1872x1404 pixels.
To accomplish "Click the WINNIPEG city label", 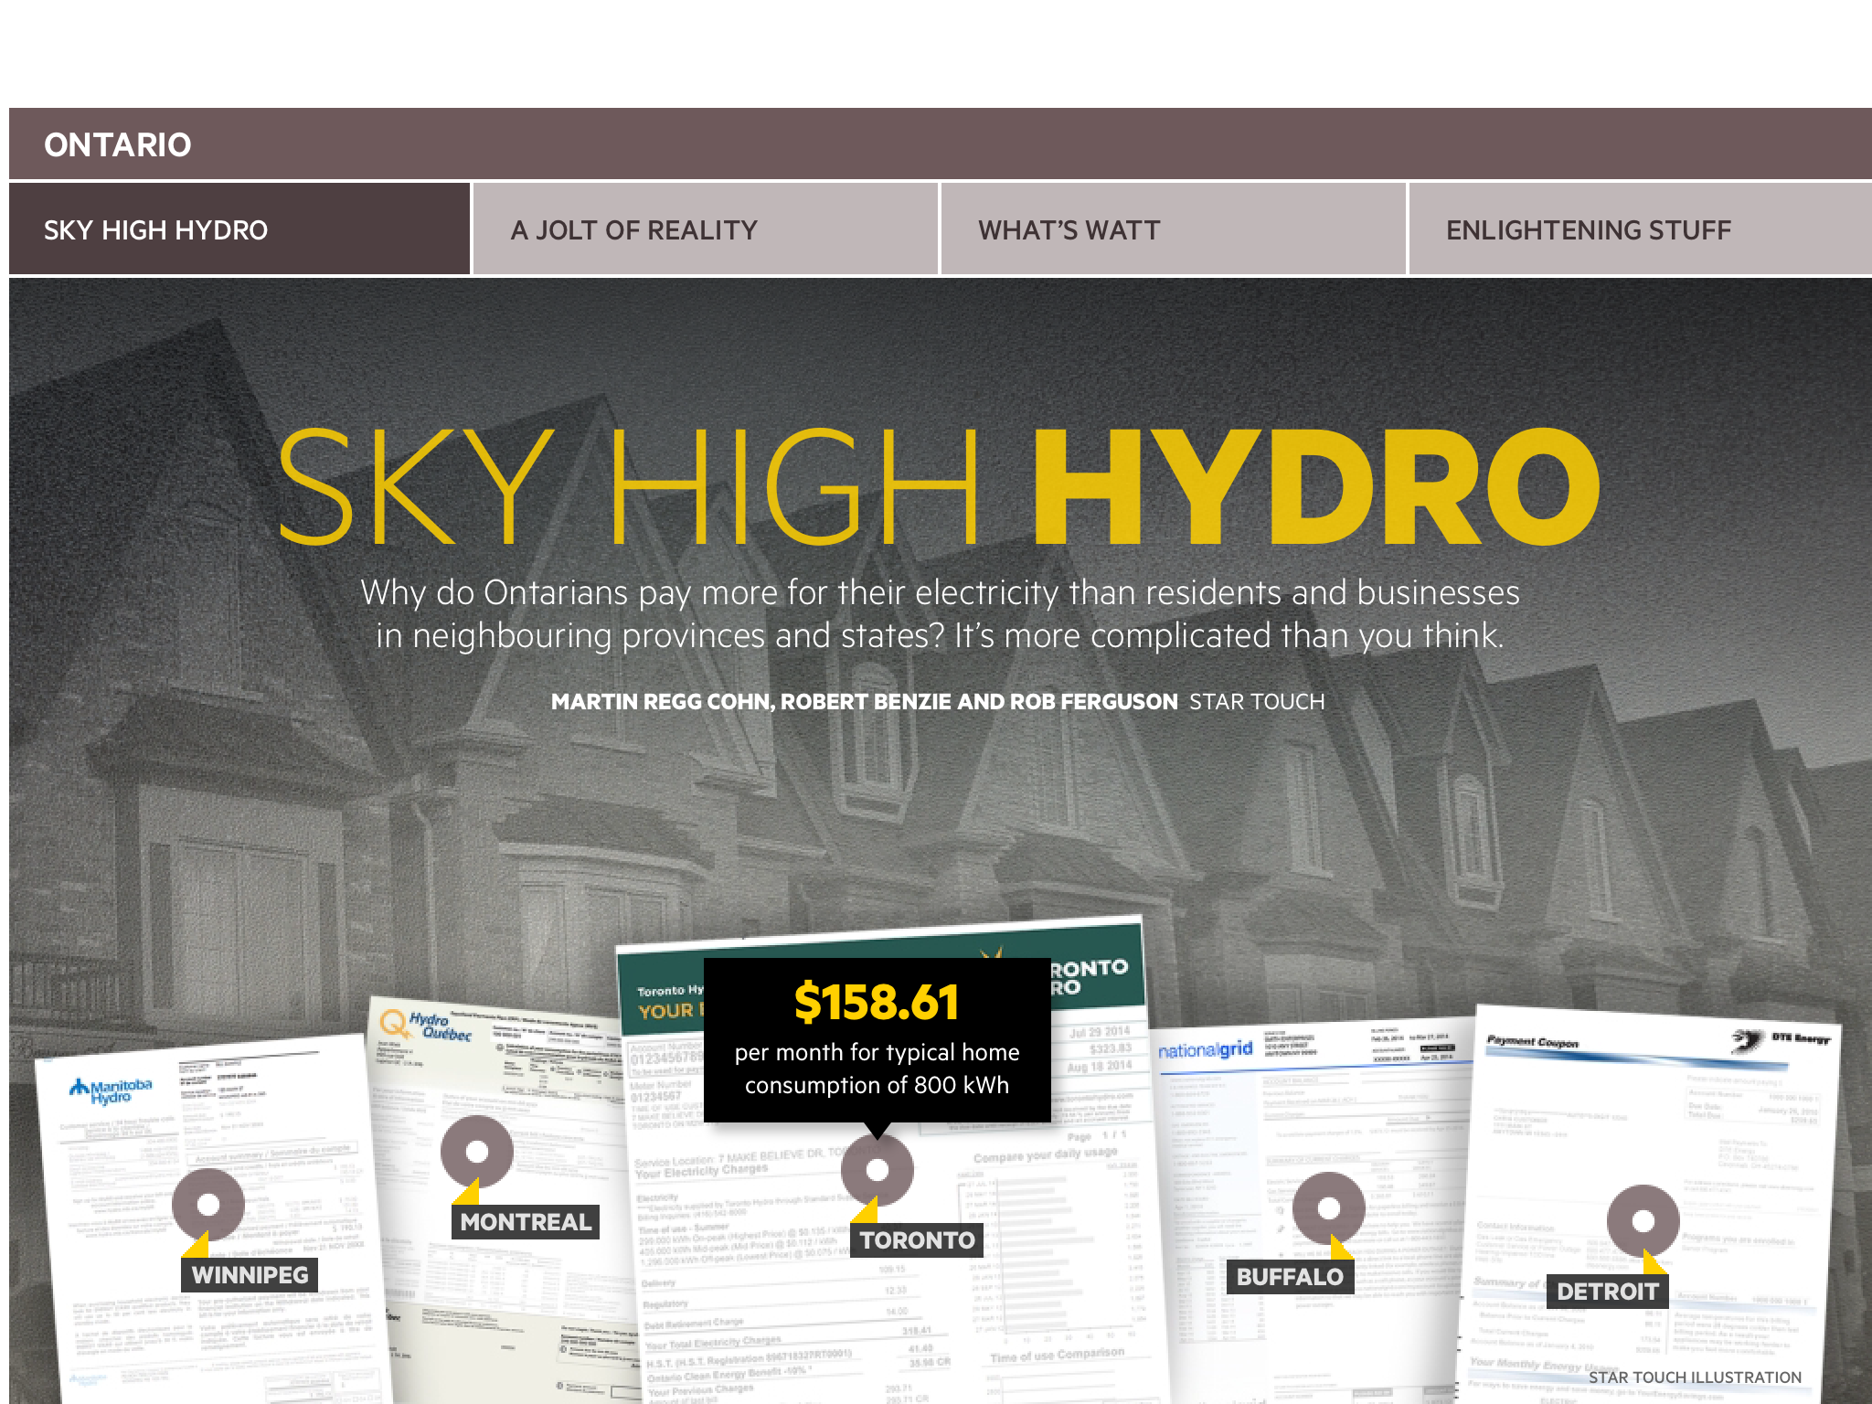I will [250, 1275].
